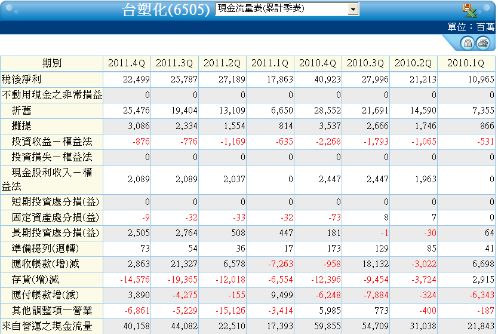Click the 2,764 long-term investment value

186,233
